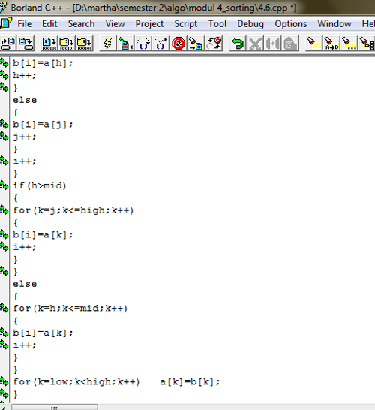Open the Debug menu

(250, 24)
